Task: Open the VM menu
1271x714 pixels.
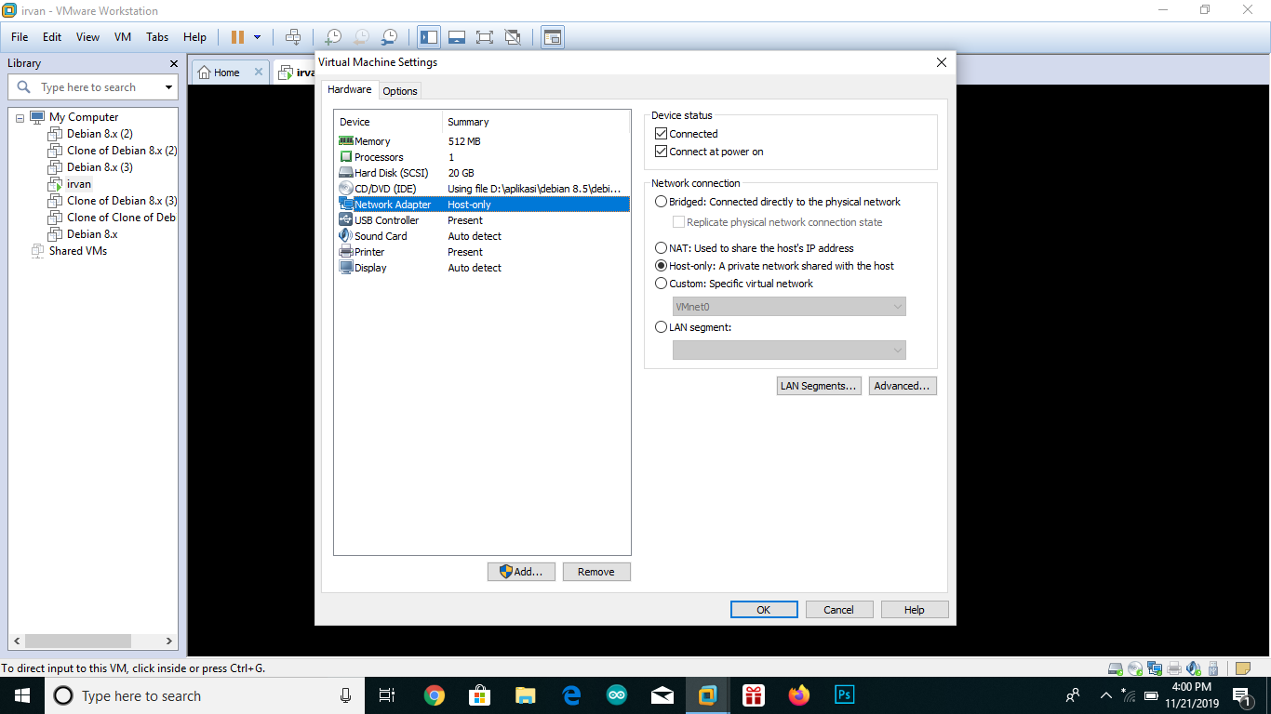Action: 123,37
